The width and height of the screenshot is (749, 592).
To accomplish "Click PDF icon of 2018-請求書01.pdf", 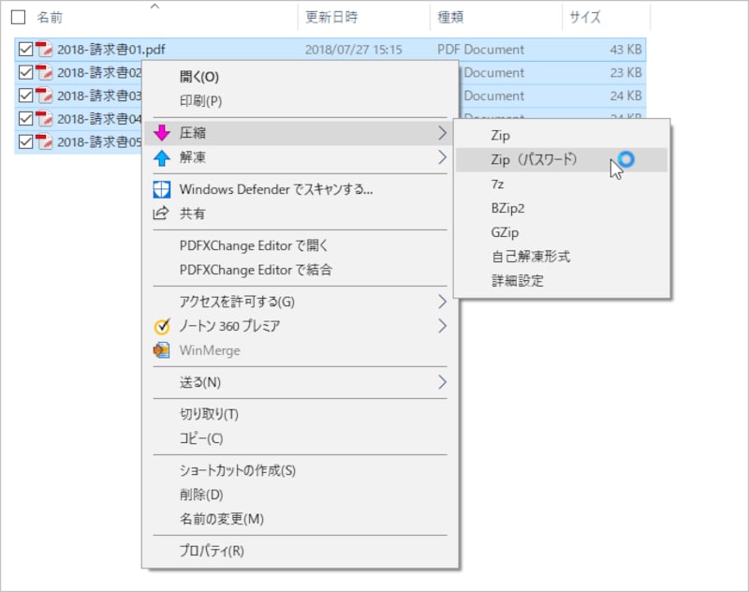I will coord(44,50).
